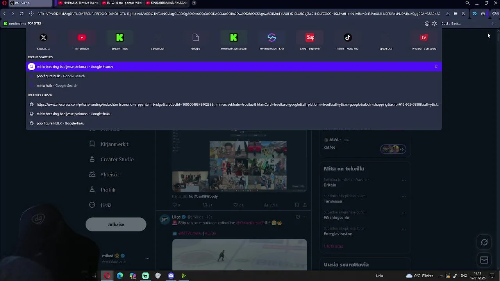Switch to the Etusivu / X tab

click(30, 3)
